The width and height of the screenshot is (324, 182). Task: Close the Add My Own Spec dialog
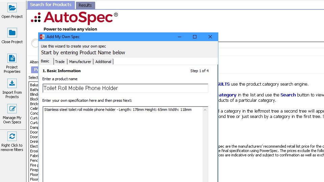click(210, 37)
